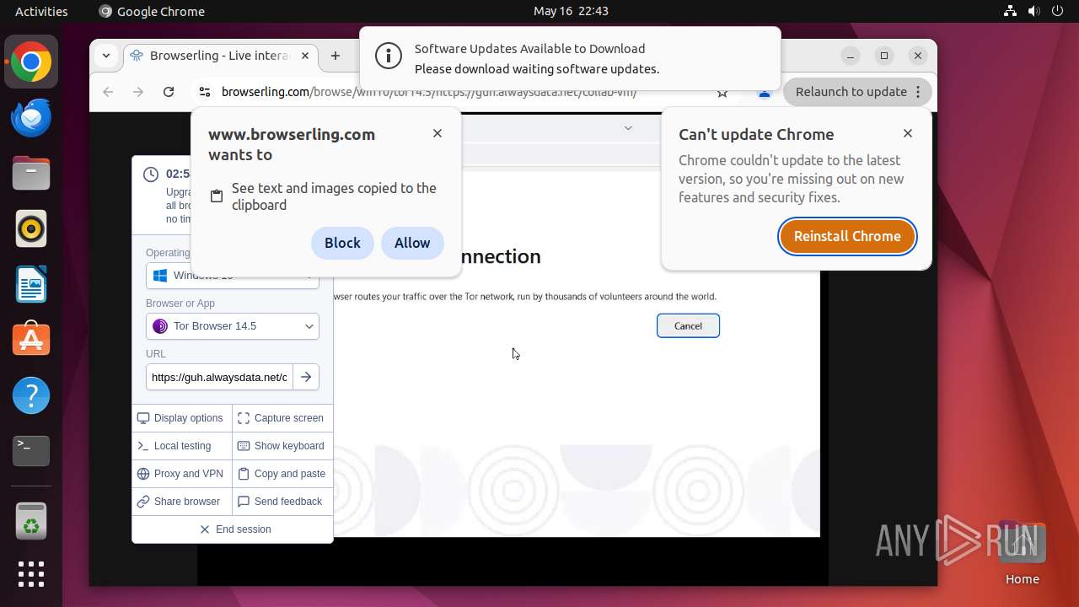Viewport: 1079px width, 607px height.
Task: Go to the entered URL arrow
Action: coord(306,377)
